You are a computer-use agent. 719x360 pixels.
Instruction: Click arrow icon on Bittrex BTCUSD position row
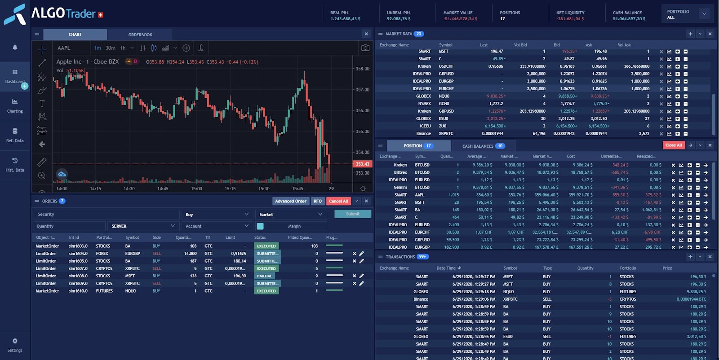pos(706,173)
